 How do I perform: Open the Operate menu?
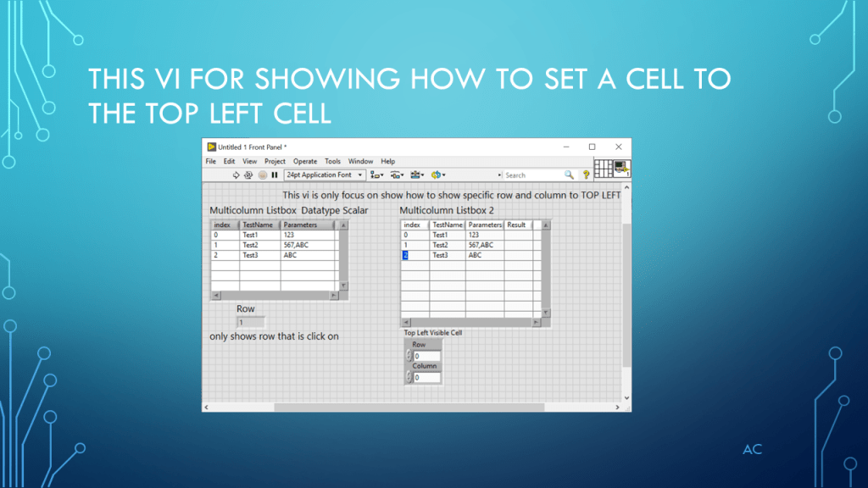coord(305,161)
